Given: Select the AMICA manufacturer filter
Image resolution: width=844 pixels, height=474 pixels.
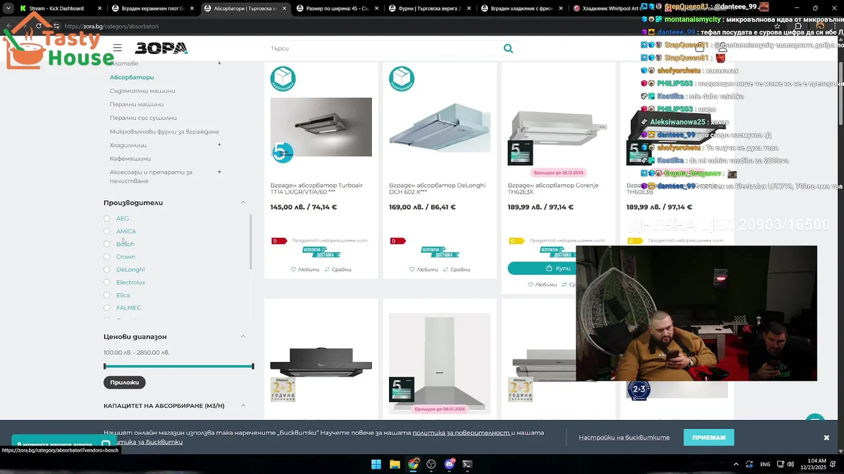Looking at the screenshot, I should pyautogui.click(x=107, y=231).
